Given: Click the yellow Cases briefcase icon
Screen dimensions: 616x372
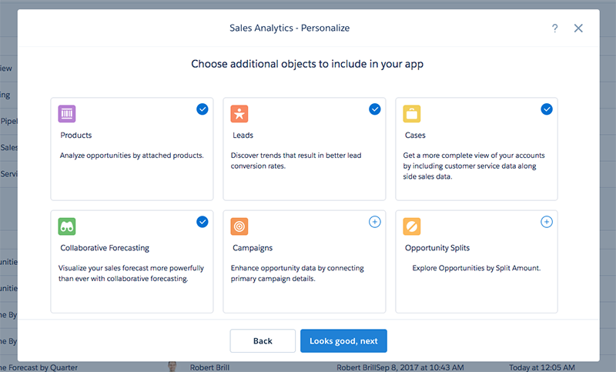Looking at the screenshot, I should coord(412,114).
